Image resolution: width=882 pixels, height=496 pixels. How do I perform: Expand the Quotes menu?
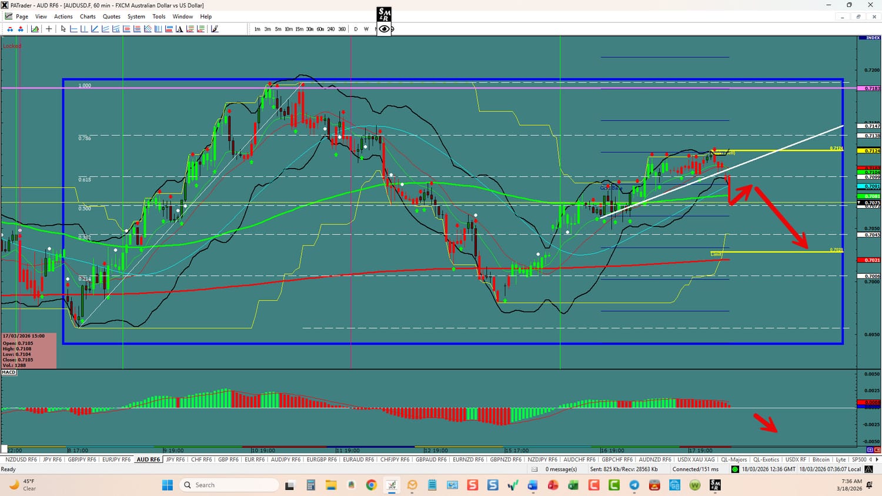click(x=111, y=16)
